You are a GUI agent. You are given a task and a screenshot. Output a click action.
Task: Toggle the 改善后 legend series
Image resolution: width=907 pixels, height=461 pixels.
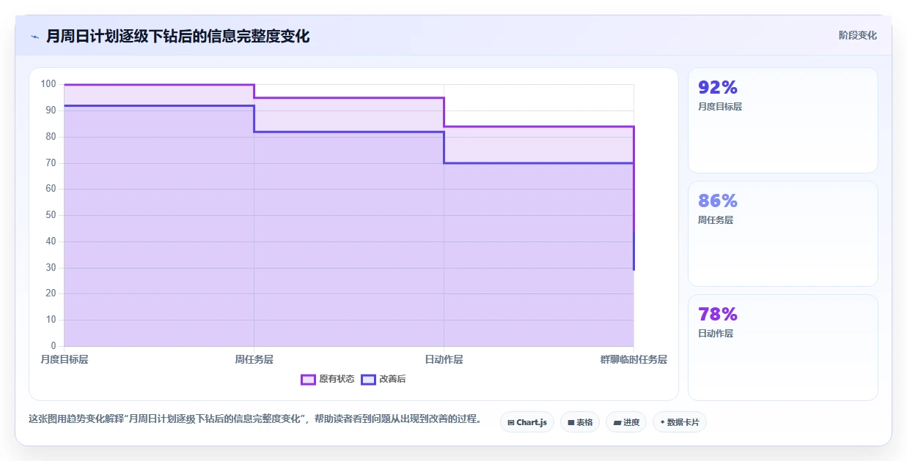coord(383,379)
